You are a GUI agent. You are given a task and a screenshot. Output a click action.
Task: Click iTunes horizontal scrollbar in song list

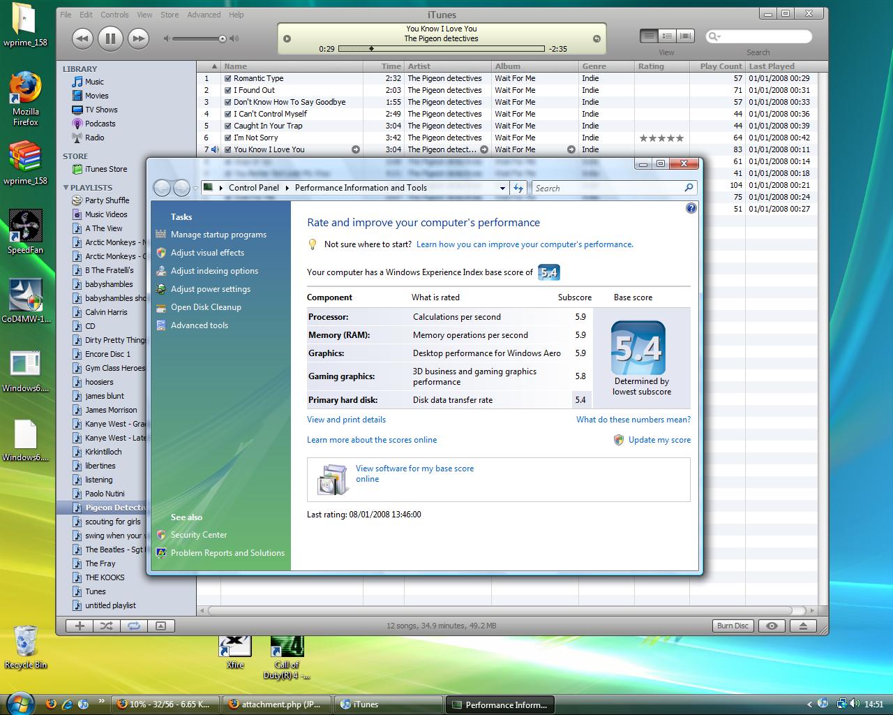(x=506, y=610)
